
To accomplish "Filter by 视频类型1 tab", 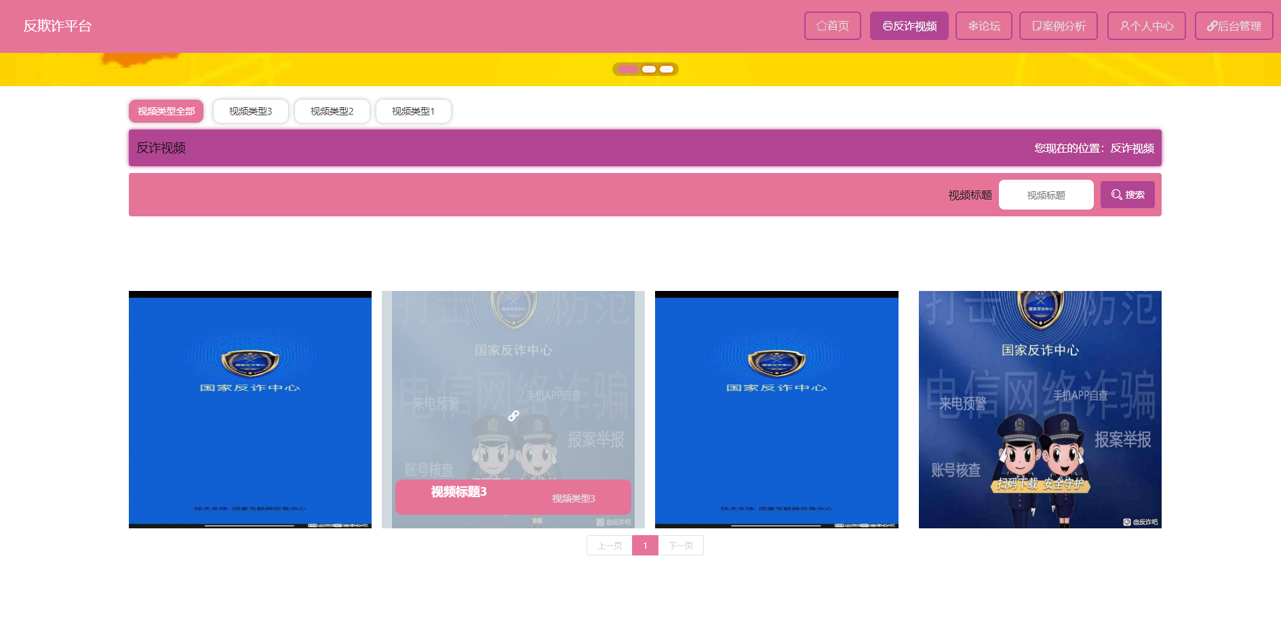I will coord(414,111).
